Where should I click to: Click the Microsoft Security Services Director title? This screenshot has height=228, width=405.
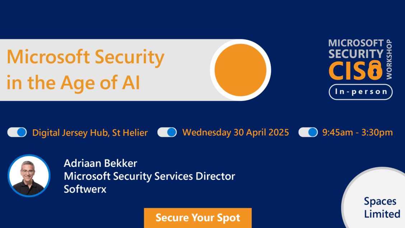coord(149,176)
